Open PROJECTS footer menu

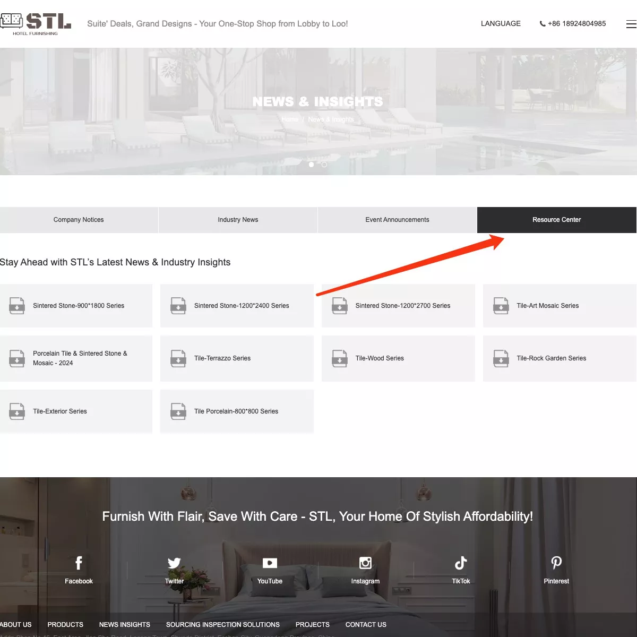tap(313, 625)
